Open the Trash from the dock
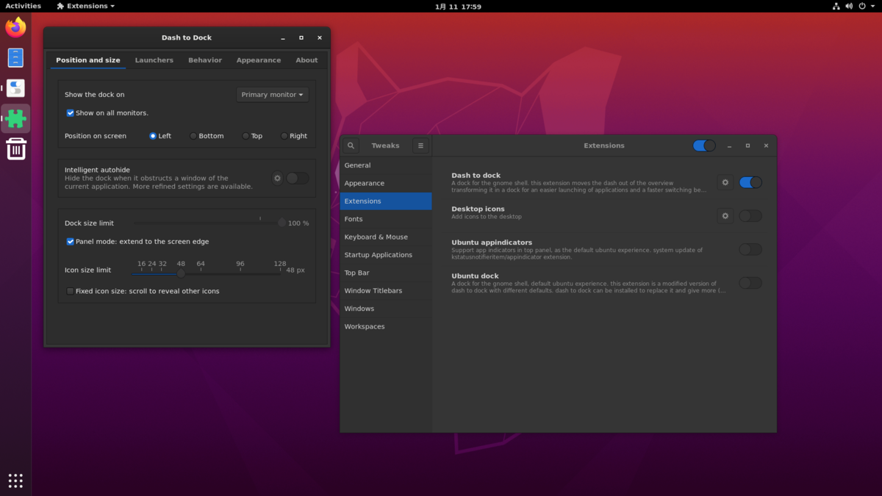Screen dimensions: 882x496 coord(15,149)
